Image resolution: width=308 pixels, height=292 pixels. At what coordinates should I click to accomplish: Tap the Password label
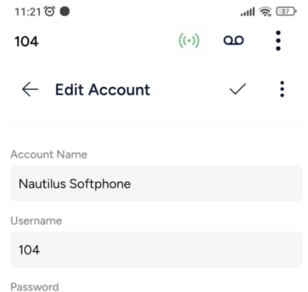click(x=34, y=287)
